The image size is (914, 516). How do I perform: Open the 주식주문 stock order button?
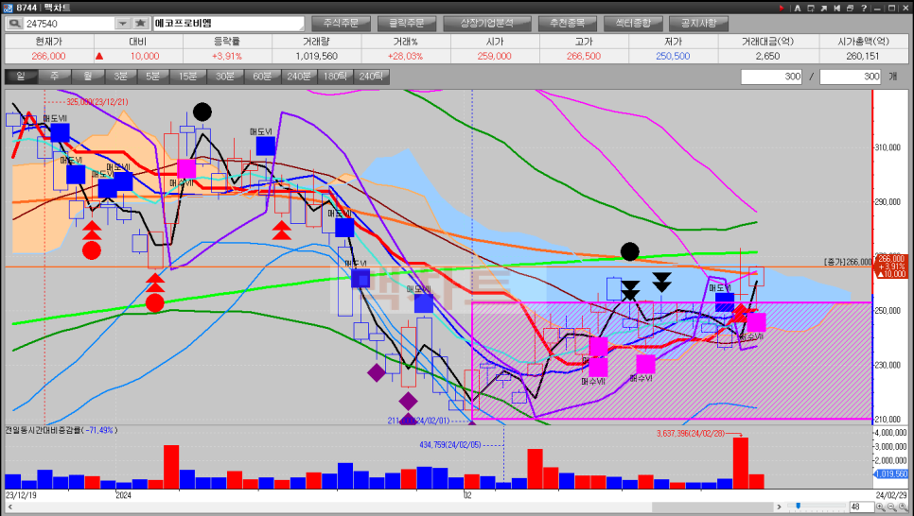[341, 24]
